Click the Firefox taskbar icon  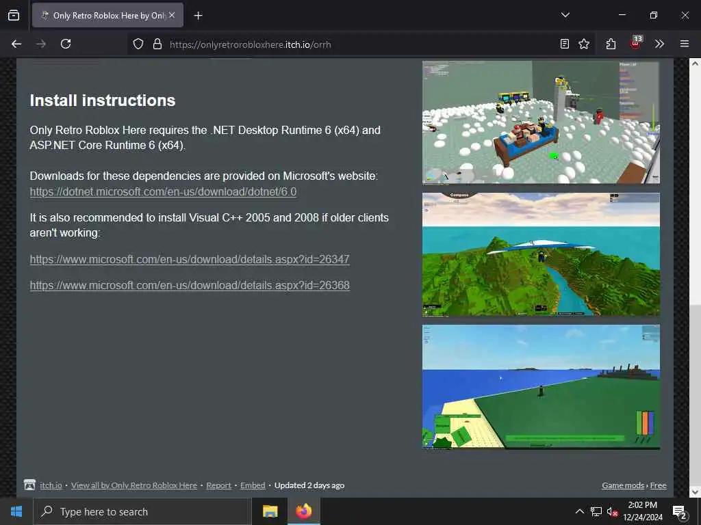pyautogui.click(x=303, y=511)
